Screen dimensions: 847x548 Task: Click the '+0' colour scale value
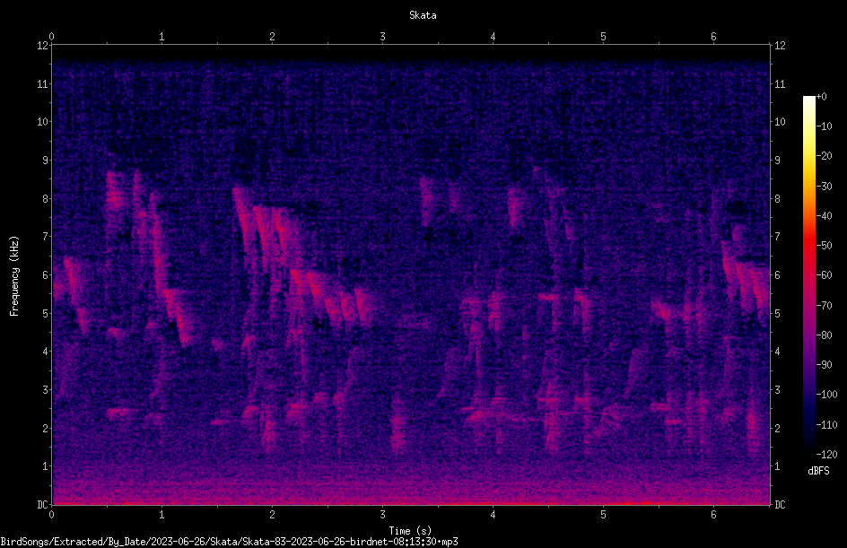tap(821, 97)
